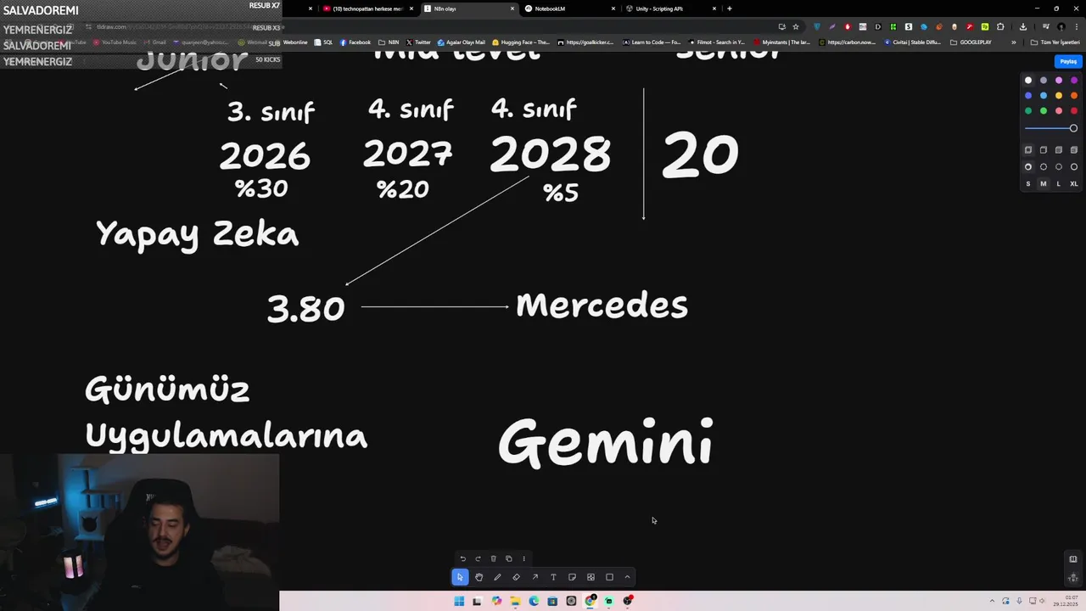
Task: Pick the orange color swatch
Action: [1074, 96]
